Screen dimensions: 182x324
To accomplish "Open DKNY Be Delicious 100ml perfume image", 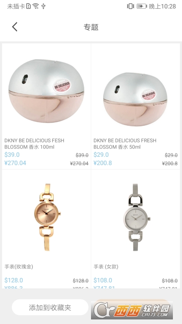I will (x=46, y=91).
